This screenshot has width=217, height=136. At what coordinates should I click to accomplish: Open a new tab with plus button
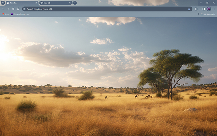point(75,3)
